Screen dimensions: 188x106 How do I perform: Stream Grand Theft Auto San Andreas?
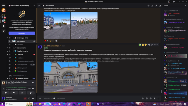click(x=33, y=83)
